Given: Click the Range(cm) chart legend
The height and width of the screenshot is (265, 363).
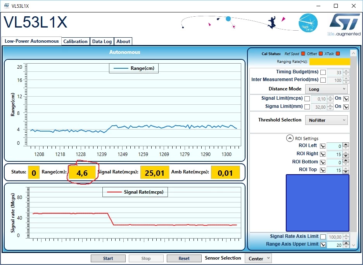Looking at the screenshot, I should 134,68.
